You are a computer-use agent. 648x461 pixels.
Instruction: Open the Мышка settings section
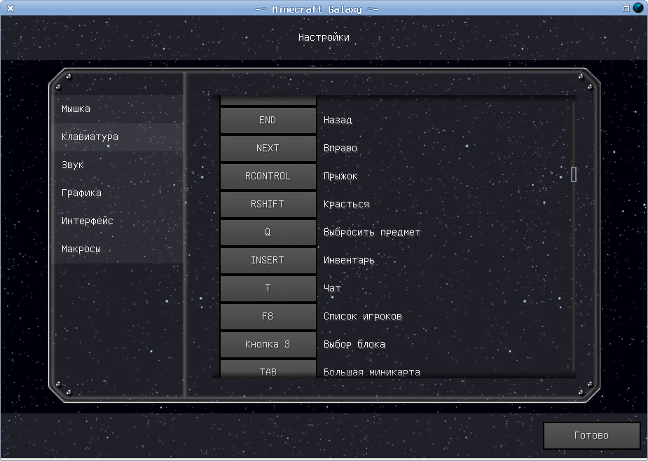(76, 109)
